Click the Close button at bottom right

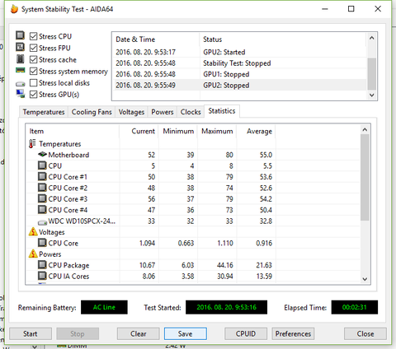coord(365,333)
